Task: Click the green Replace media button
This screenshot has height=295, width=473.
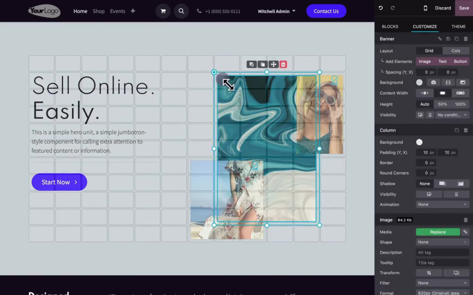Action: point(438,232)
